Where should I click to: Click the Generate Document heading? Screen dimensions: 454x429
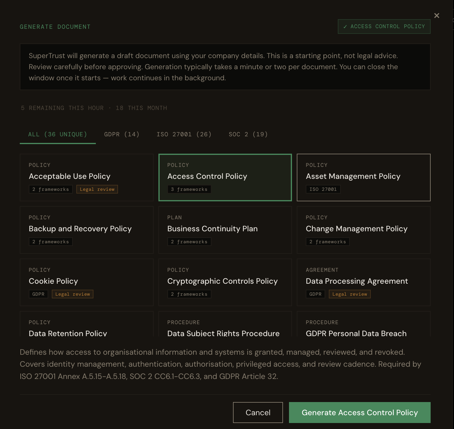click(x=55, y=27)
